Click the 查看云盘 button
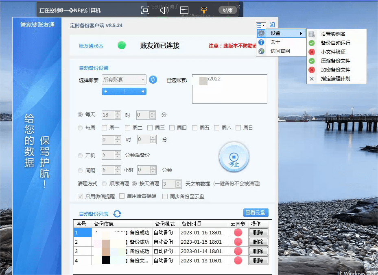Screen dimensions: 378x275 tap(256, 213)
